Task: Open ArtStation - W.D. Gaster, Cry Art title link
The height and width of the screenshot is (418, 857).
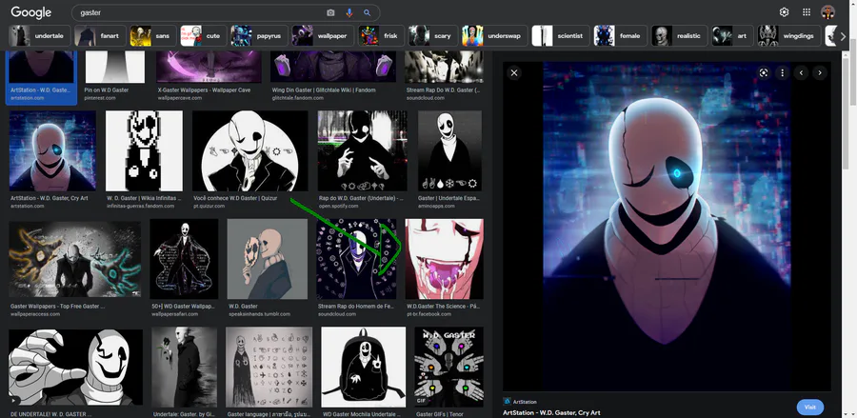Action: (551, 413)
